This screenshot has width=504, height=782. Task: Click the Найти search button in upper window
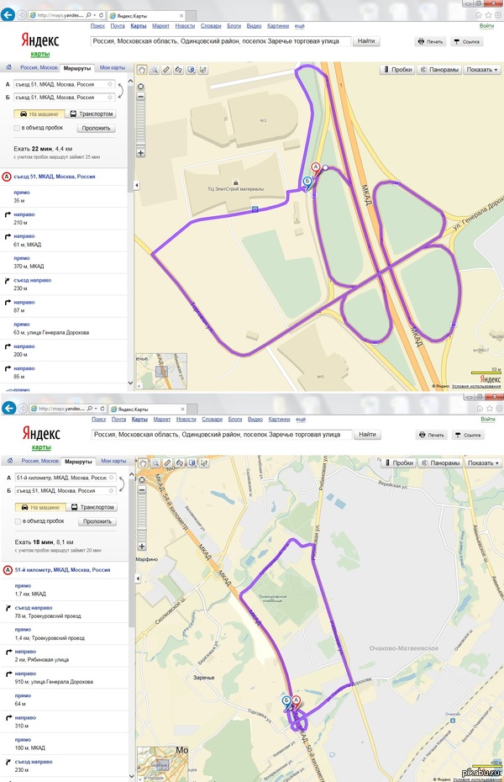tap(367, 41)
